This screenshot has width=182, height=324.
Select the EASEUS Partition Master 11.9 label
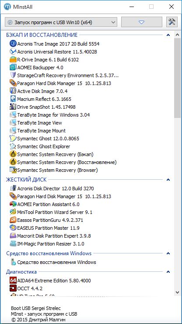pos(49,228)
